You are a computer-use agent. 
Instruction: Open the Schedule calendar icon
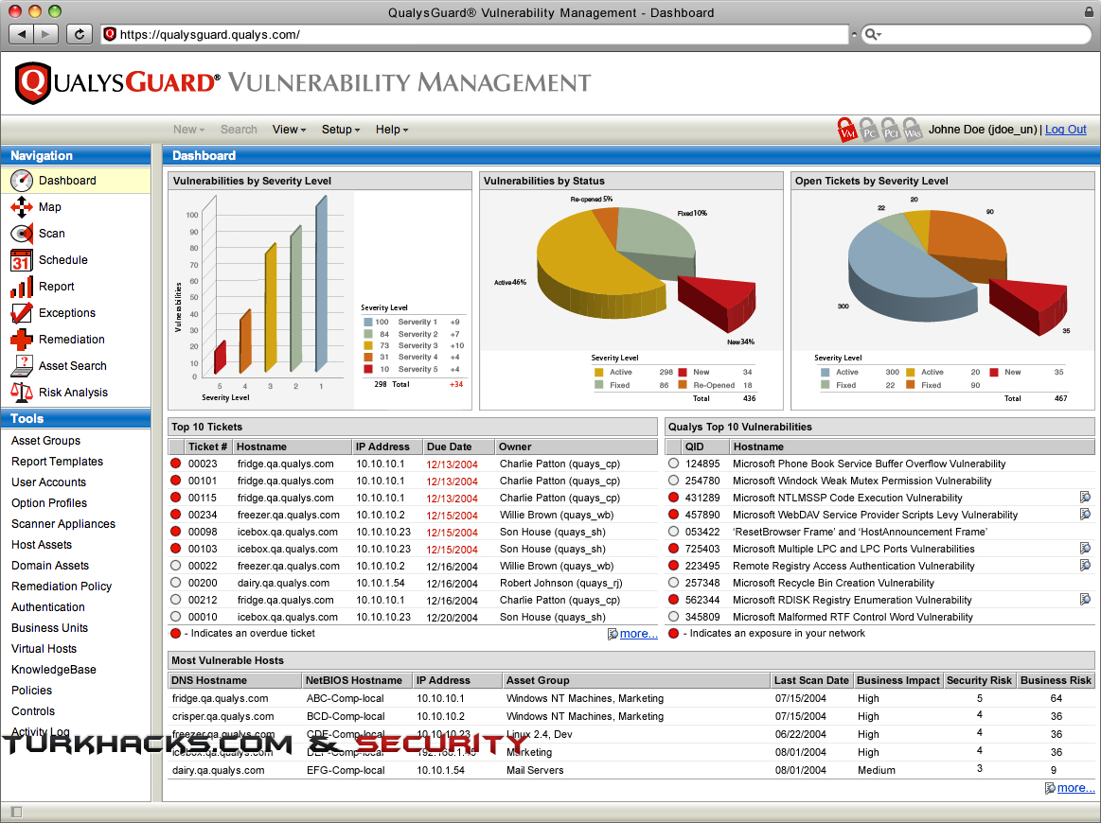[x=22, y=259]
